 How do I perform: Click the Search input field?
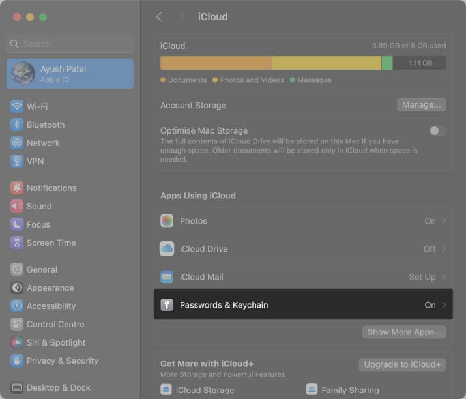[x=70, y=44]
